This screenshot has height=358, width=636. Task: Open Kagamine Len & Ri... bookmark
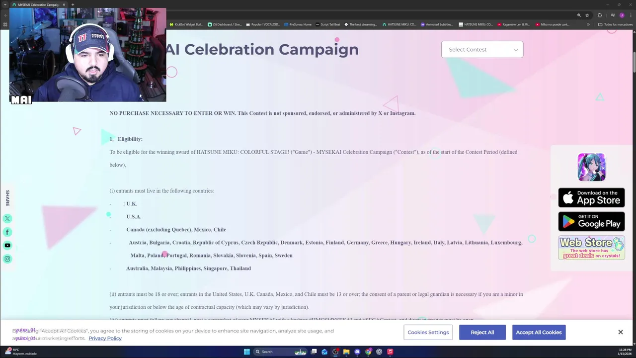[x=513, y=24]
